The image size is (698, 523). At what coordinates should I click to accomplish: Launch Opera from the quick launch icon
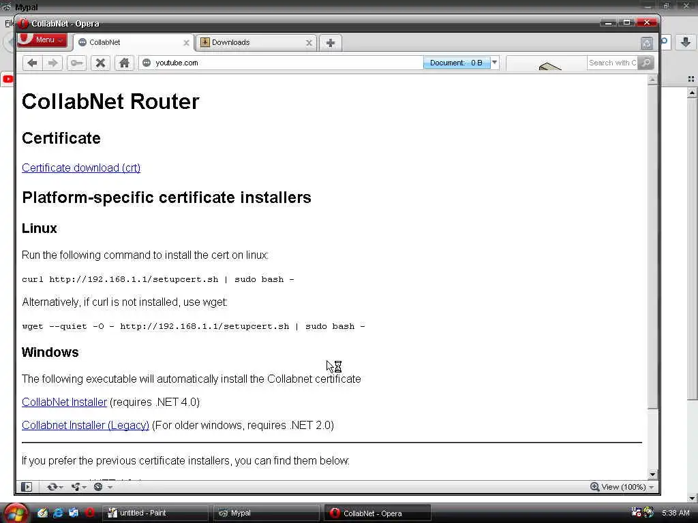[x=89, y=513]
